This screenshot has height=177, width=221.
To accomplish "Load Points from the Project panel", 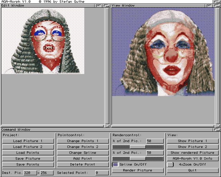I will [x=28, y=153].
